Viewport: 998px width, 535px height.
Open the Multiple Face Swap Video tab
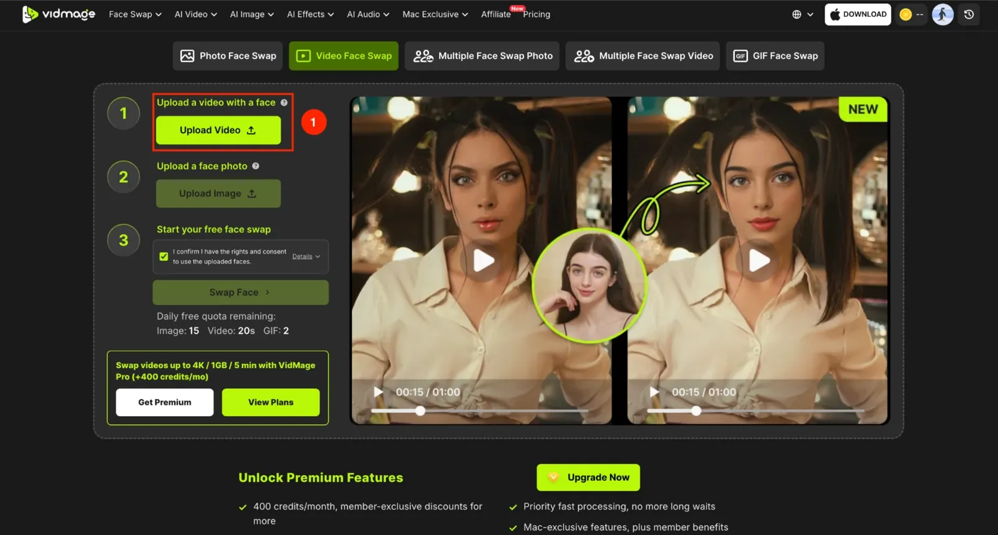coord(643,56)
